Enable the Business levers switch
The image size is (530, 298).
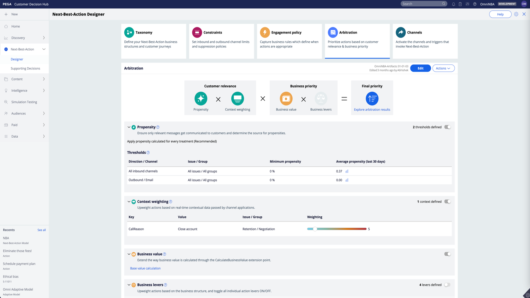click(x=447, y=285)
